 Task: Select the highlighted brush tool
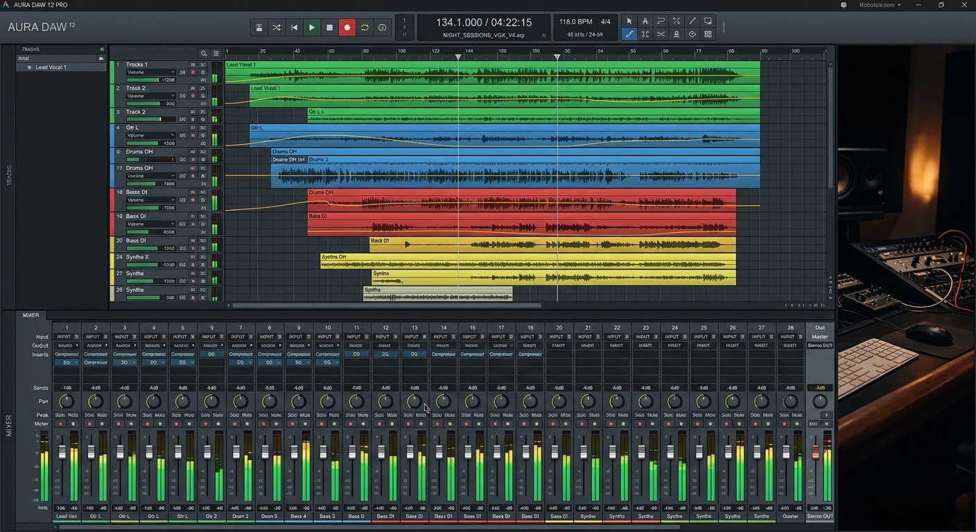click(629, 34)
